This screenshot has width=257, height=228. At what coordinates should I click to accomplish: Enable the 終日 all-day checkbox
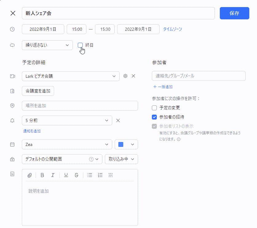pyautogui.click(x=80, y=45)
